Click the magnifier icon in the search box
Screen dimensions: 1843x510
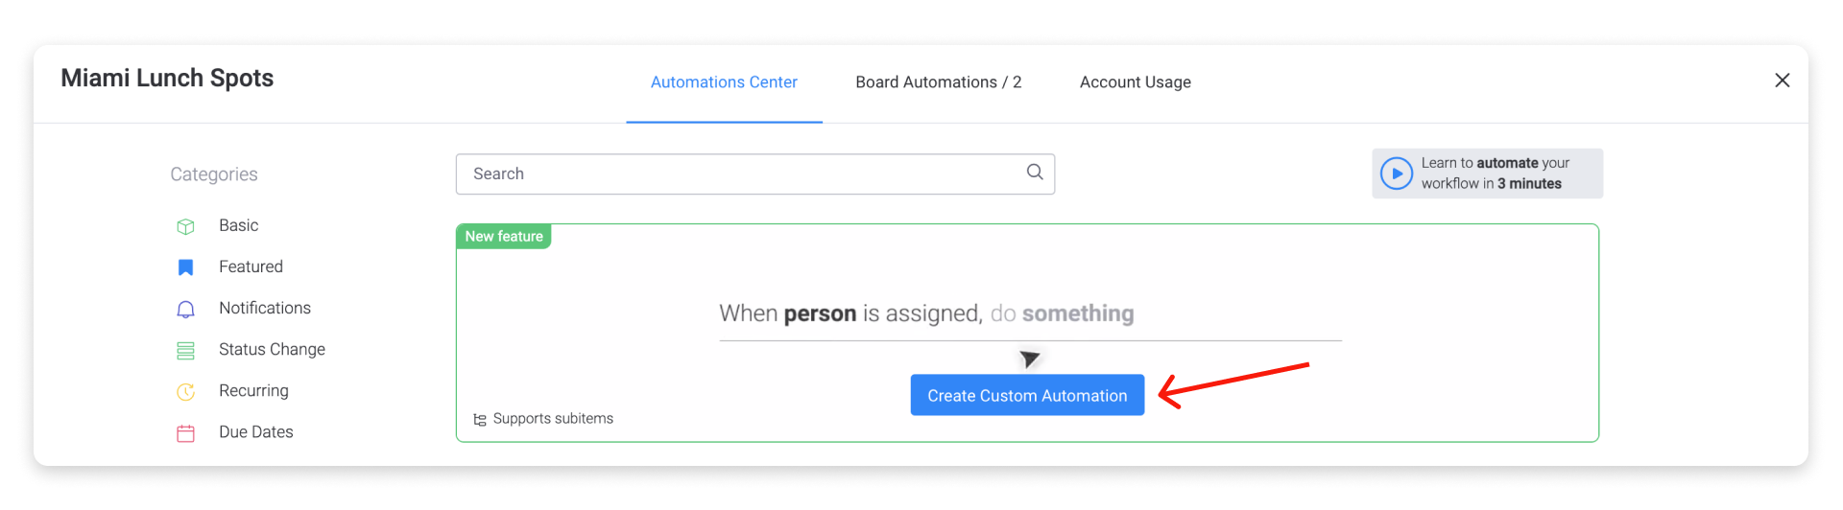coord(1035,172)
